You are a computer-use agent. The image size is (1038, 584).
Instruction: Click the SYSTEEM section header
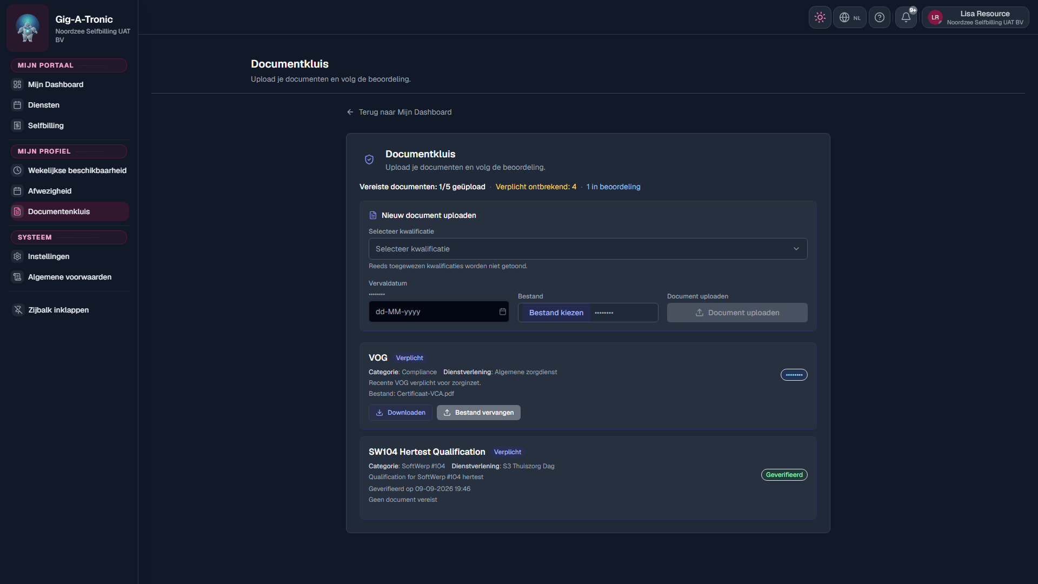(x=69, y=237)
